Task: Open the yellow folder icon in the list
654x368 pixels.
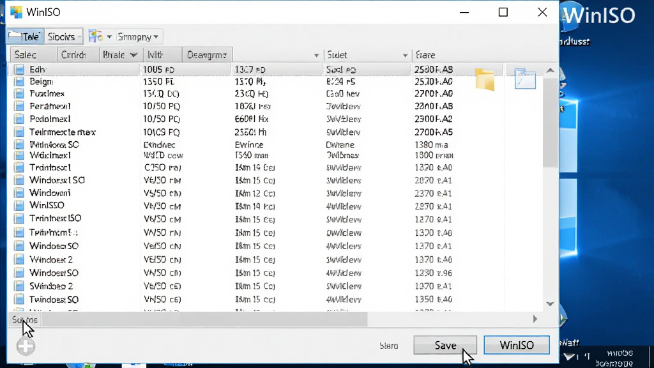Action: tap(485, 79)
